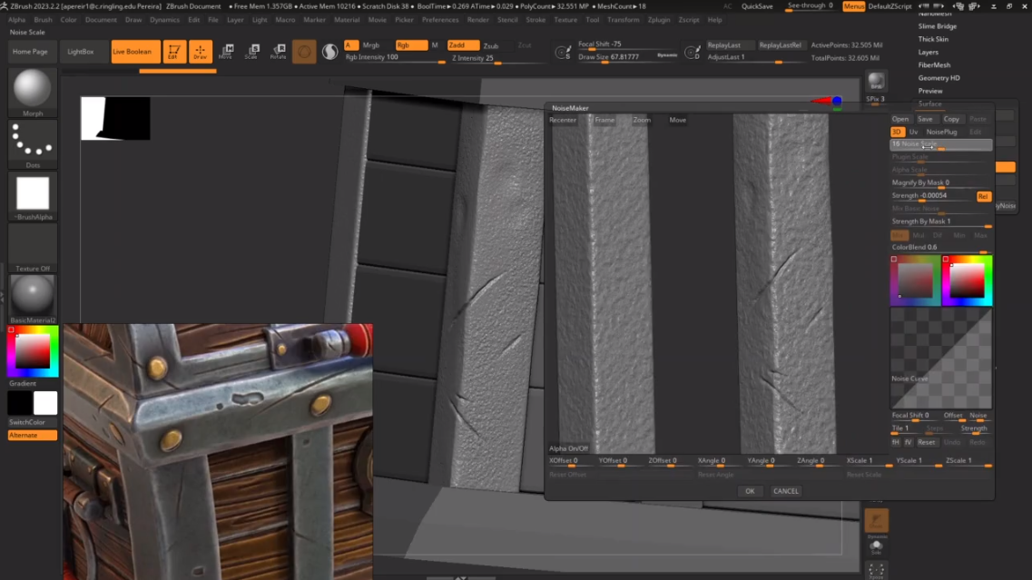The width and height of the screenshot is (1032, 580).
Task: Enable 3D noise mode in NoiseMaker
Action: pos(897,132)
